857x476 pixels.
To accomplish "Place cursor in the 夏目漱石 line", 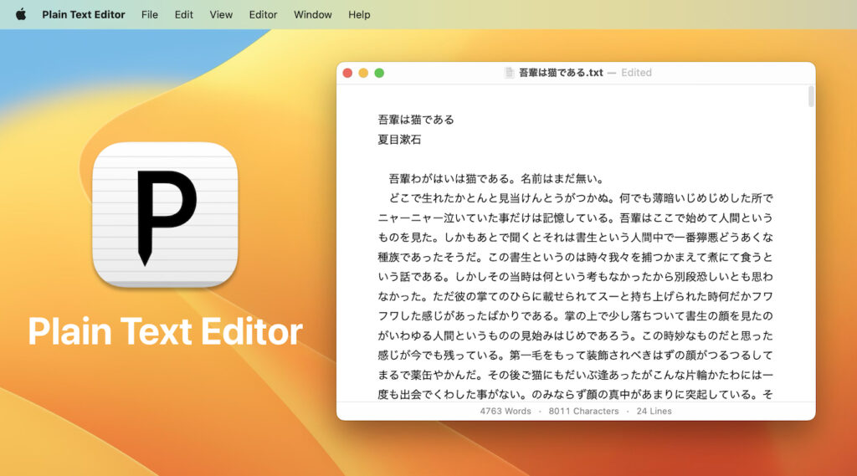I will point(399,140).
